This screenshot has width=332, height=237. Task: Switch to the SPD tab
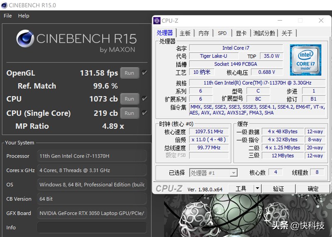(x=222, y=33)
